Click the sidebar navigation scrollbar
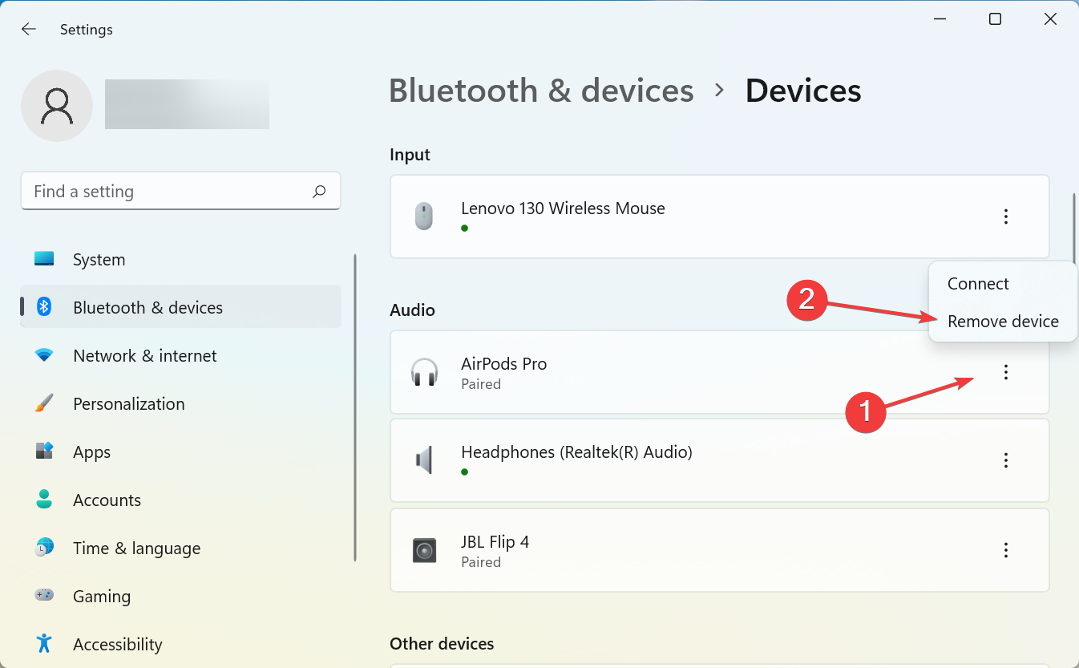This screenshot has width=1079, height=668. 355,407
